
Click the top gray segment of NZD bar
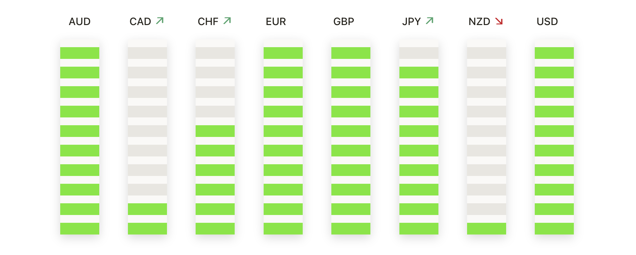coord(486,53)
